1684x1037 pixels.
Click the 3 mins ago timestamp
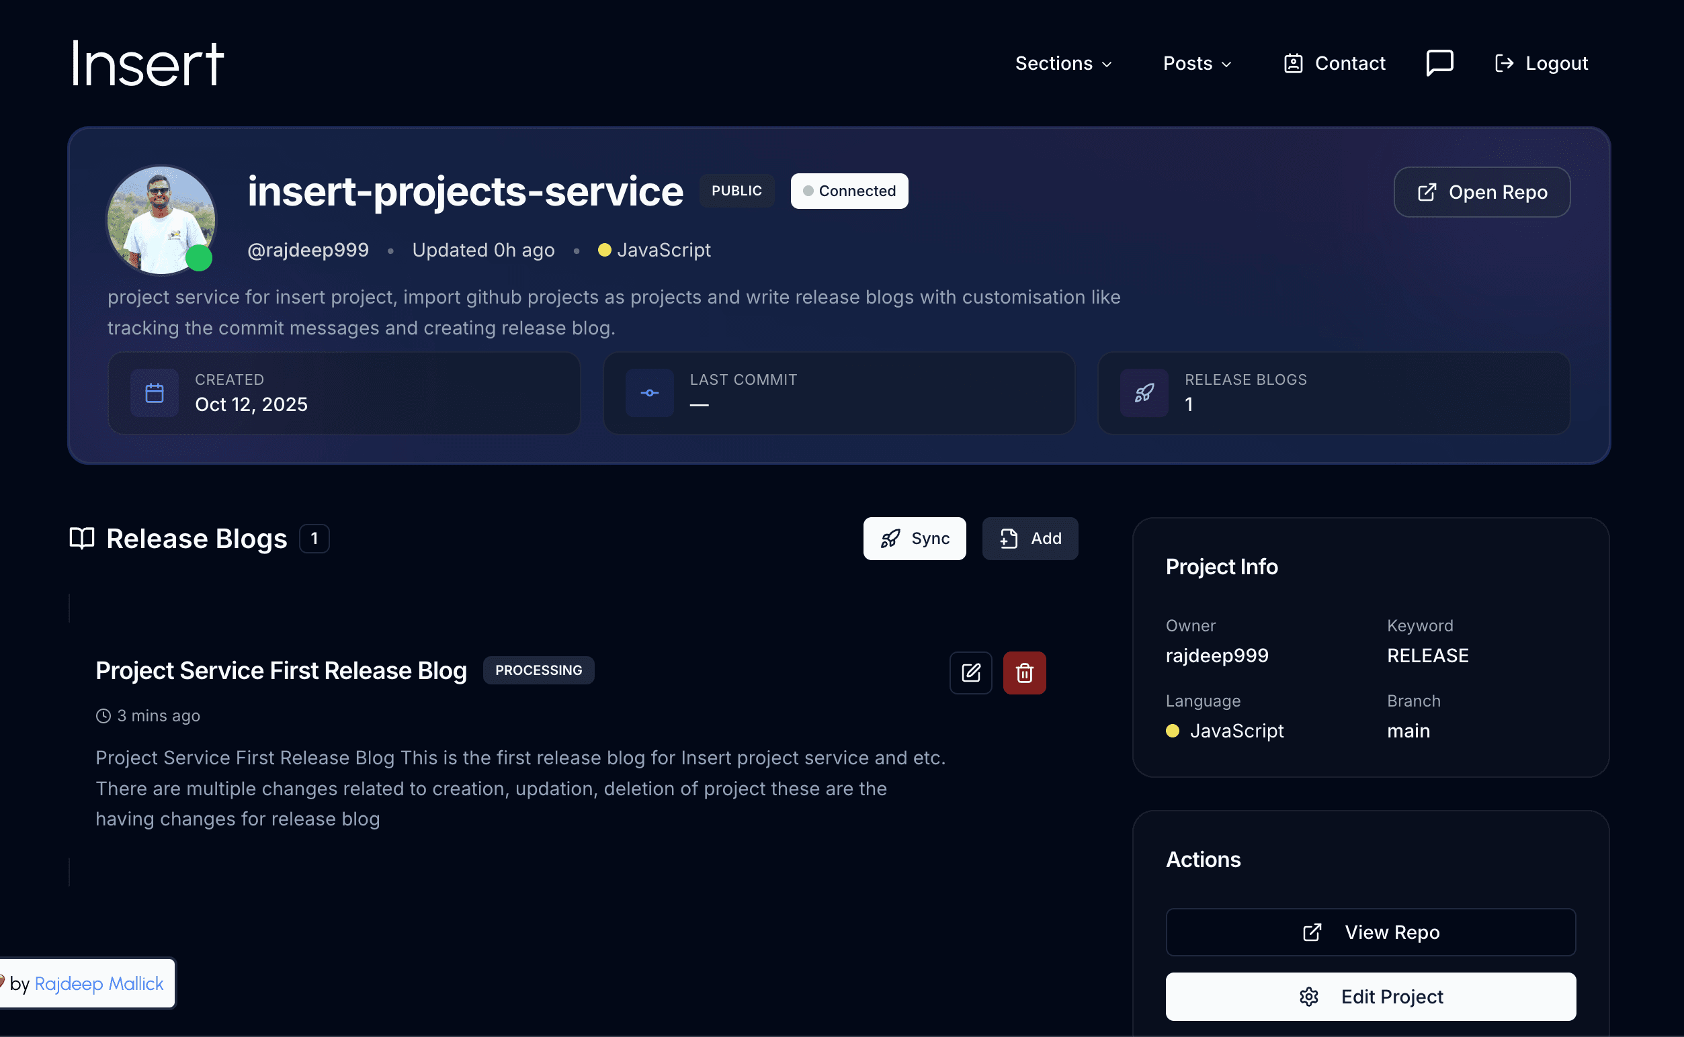[x=159, y=716]
